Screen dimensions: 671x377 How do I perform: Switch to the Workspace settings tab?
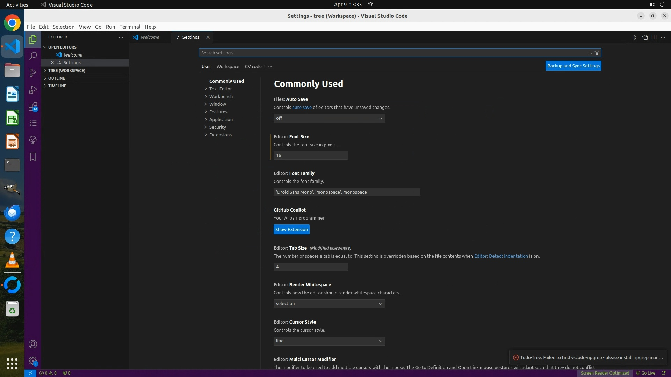pyautogui.click(x=228, y=66)
